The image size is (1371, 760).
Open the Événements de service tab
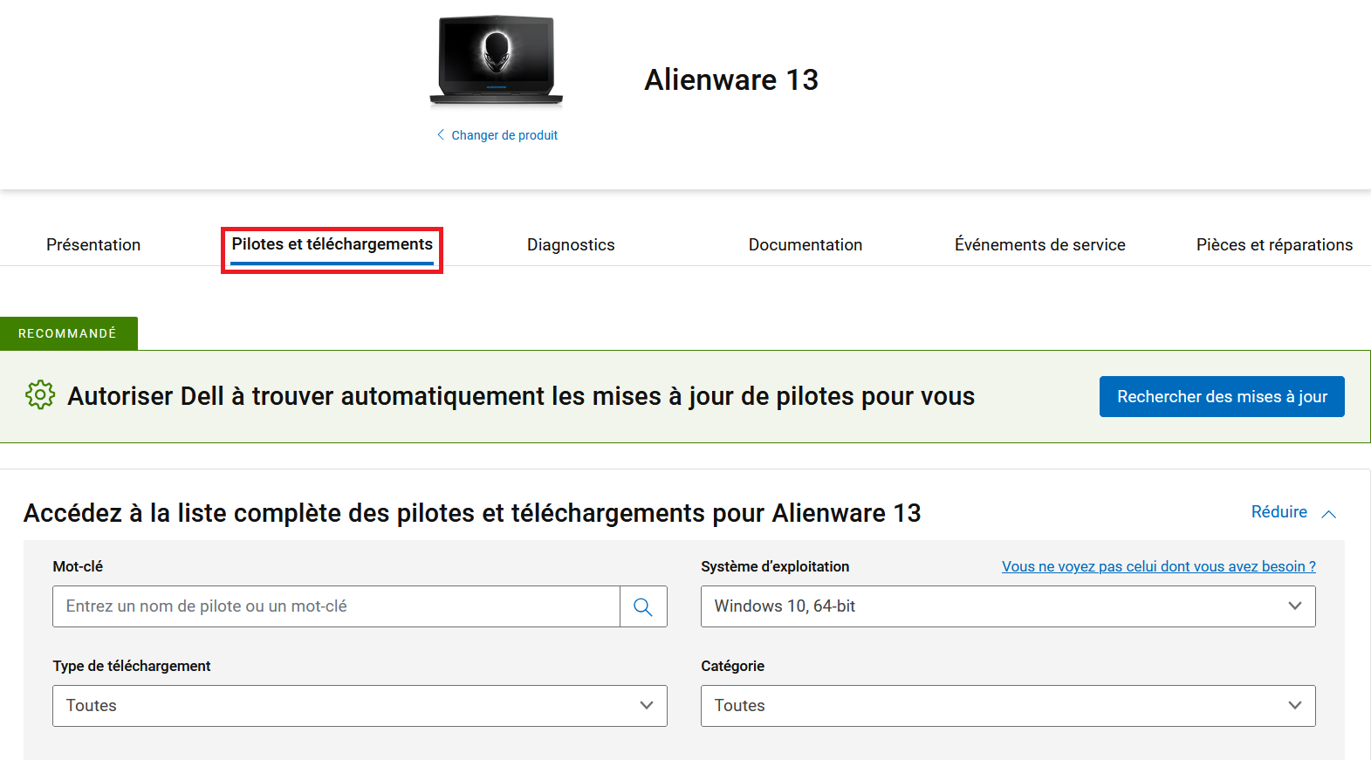tap(1039, 245)
